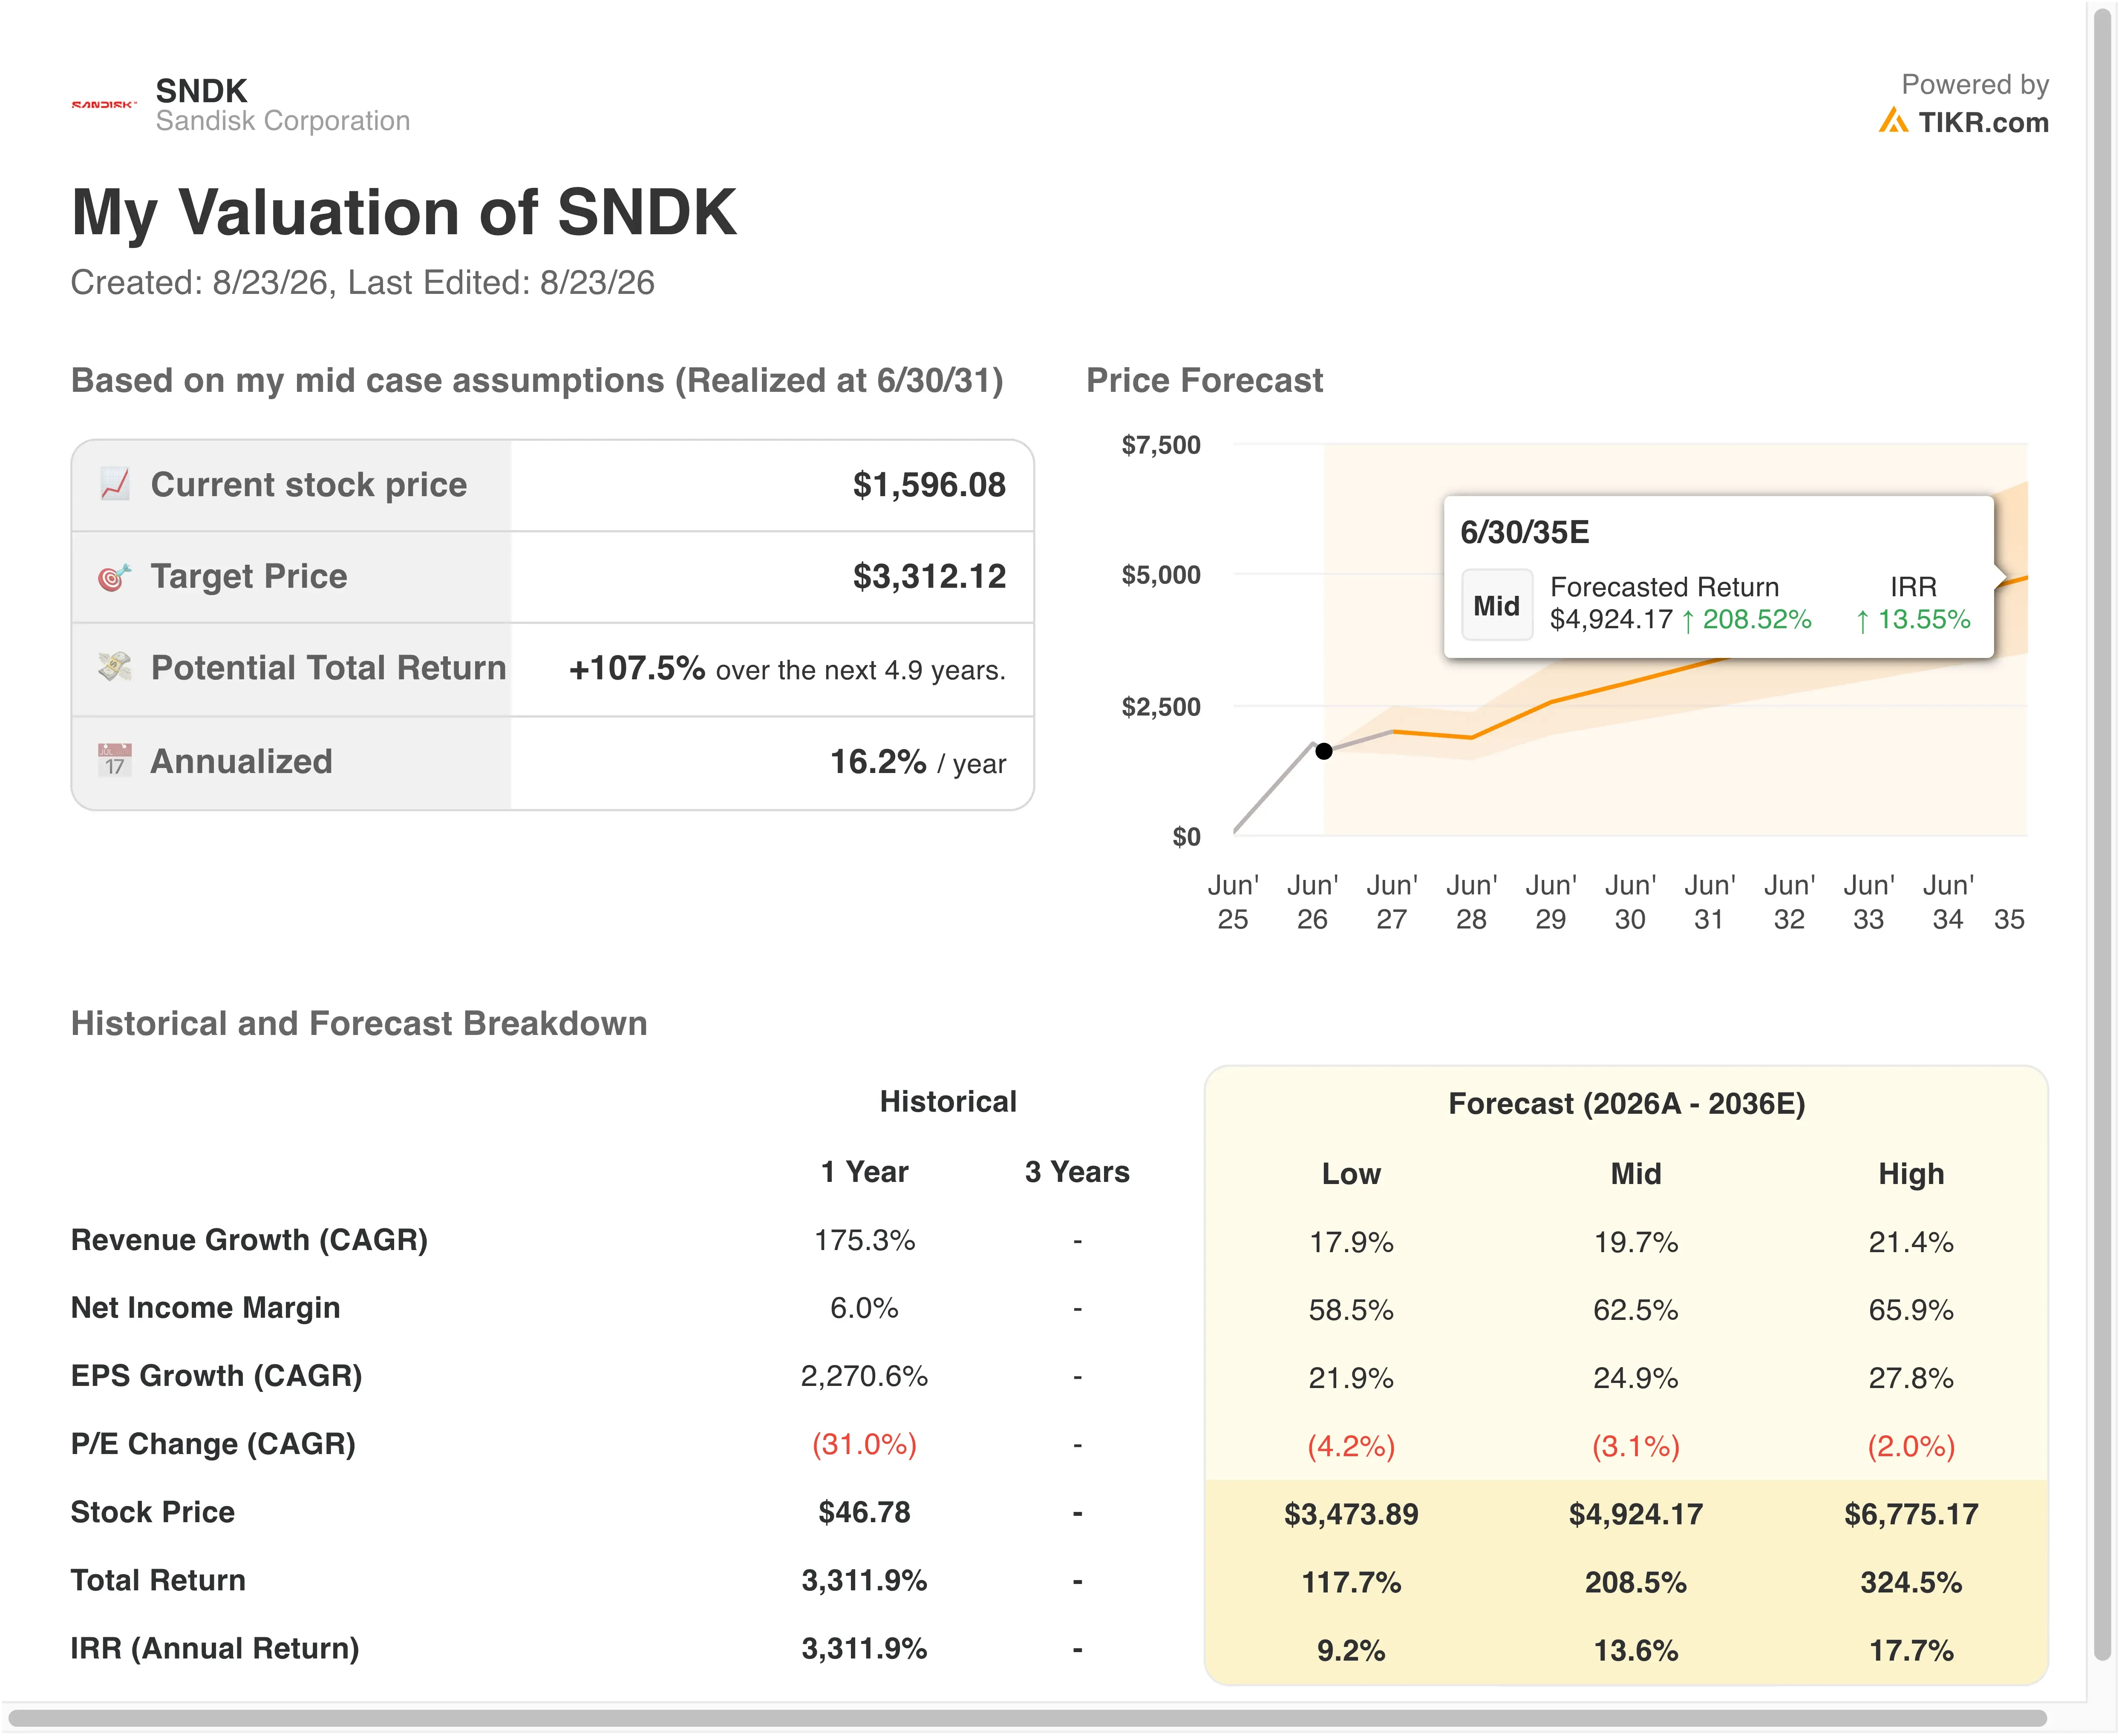Viewport: 2119px width, 1736px height.
Task: Click the Jun' 34 x-axis label
Action: tap(1948, 902)
